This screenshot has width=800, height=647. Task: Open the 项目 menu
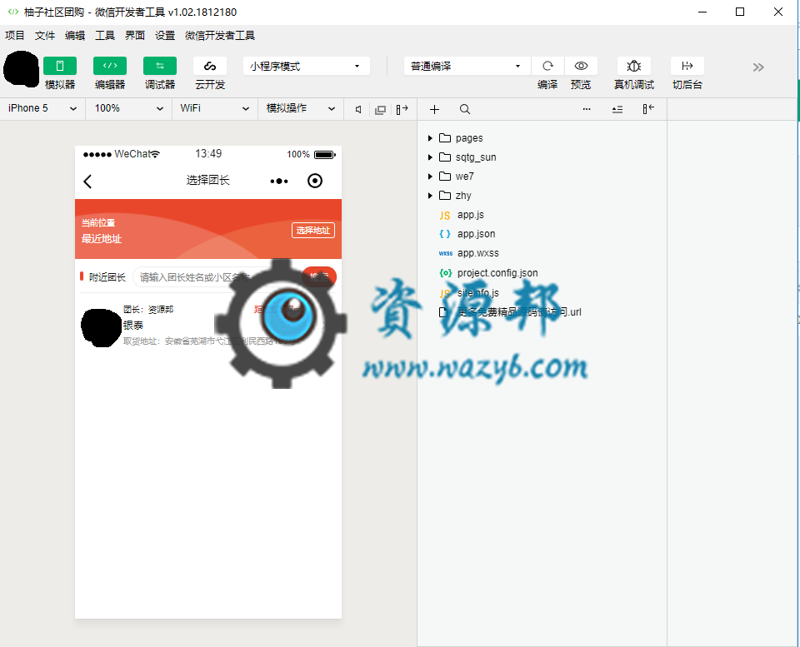[x=15, y=35]
